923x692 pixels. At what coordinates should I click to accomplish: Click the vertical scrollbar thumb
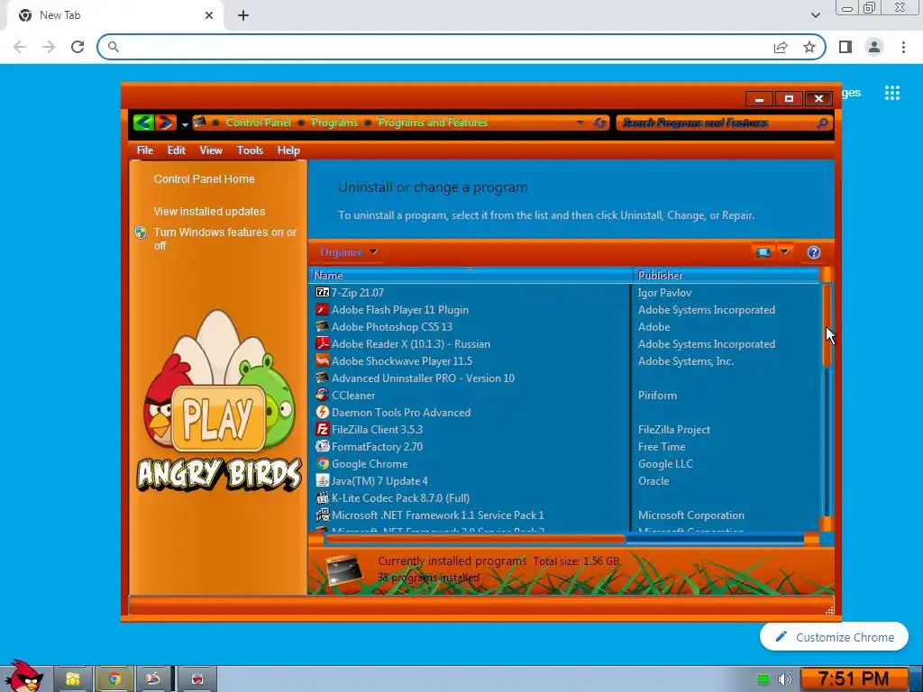pos(827,324)
